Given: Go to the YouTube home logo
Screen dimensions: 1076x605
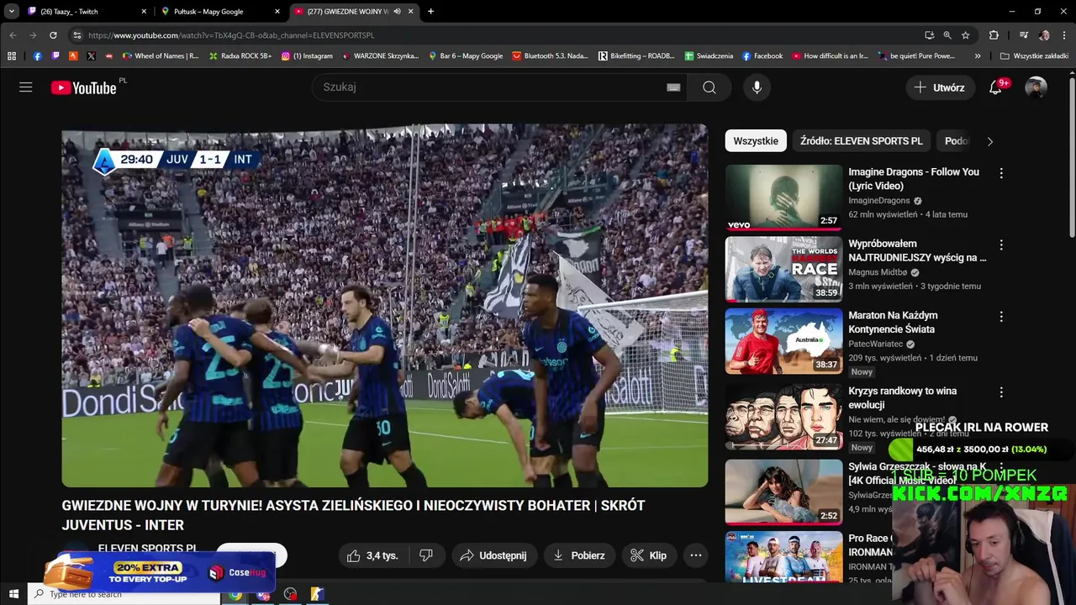Looking at the screenshot, I should tap(84, 87).
